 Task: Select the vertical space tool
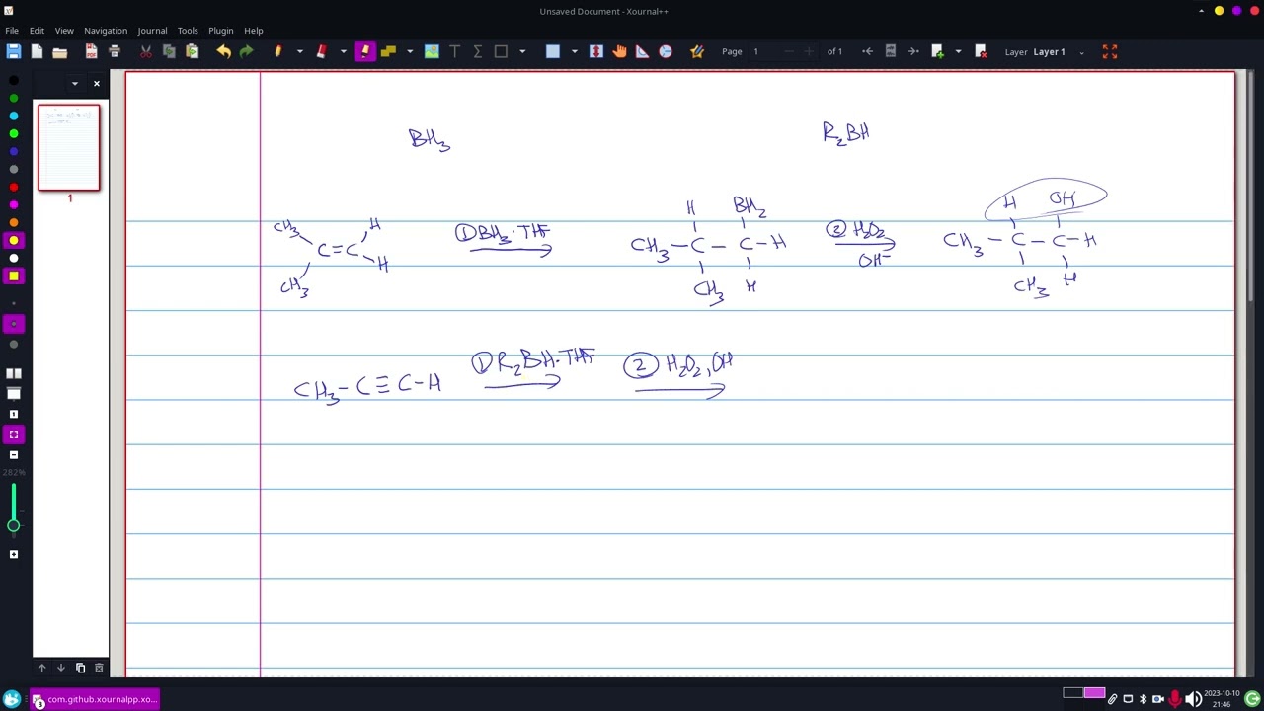pos(596,51)
